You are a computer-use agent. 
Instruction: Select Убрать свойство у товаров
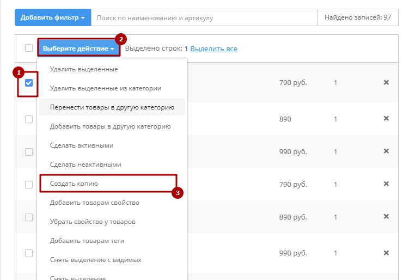tap(112, 222)
